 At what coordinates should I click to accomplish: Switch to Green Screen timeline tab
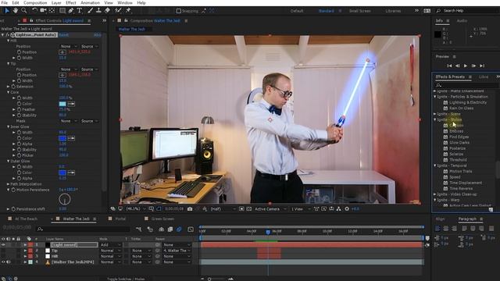pos(162,219)
